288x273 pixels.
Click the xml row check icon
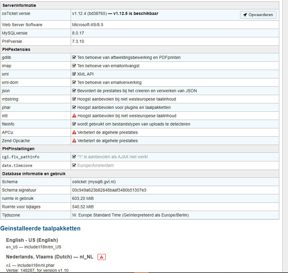[74, 74]
